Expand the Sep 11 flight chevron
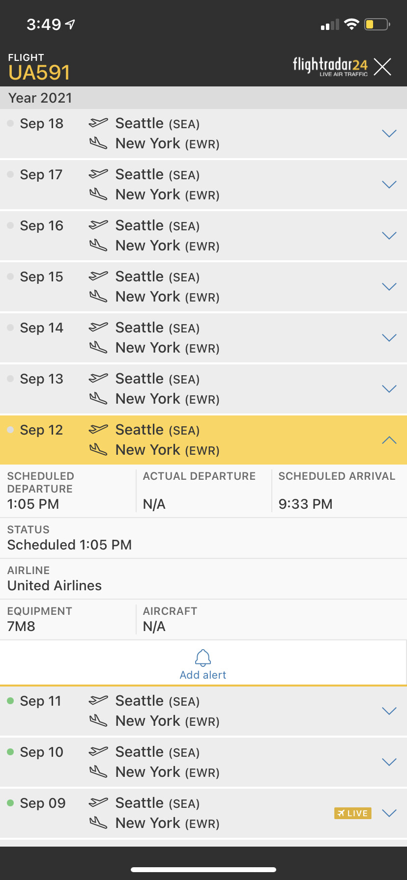This screenshot has height=880, width=407. [x=389, y=711]
